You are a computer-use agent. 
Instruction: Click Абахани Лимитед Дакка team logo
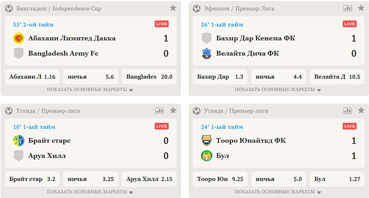pyautogui.click(x=18, y=38)
